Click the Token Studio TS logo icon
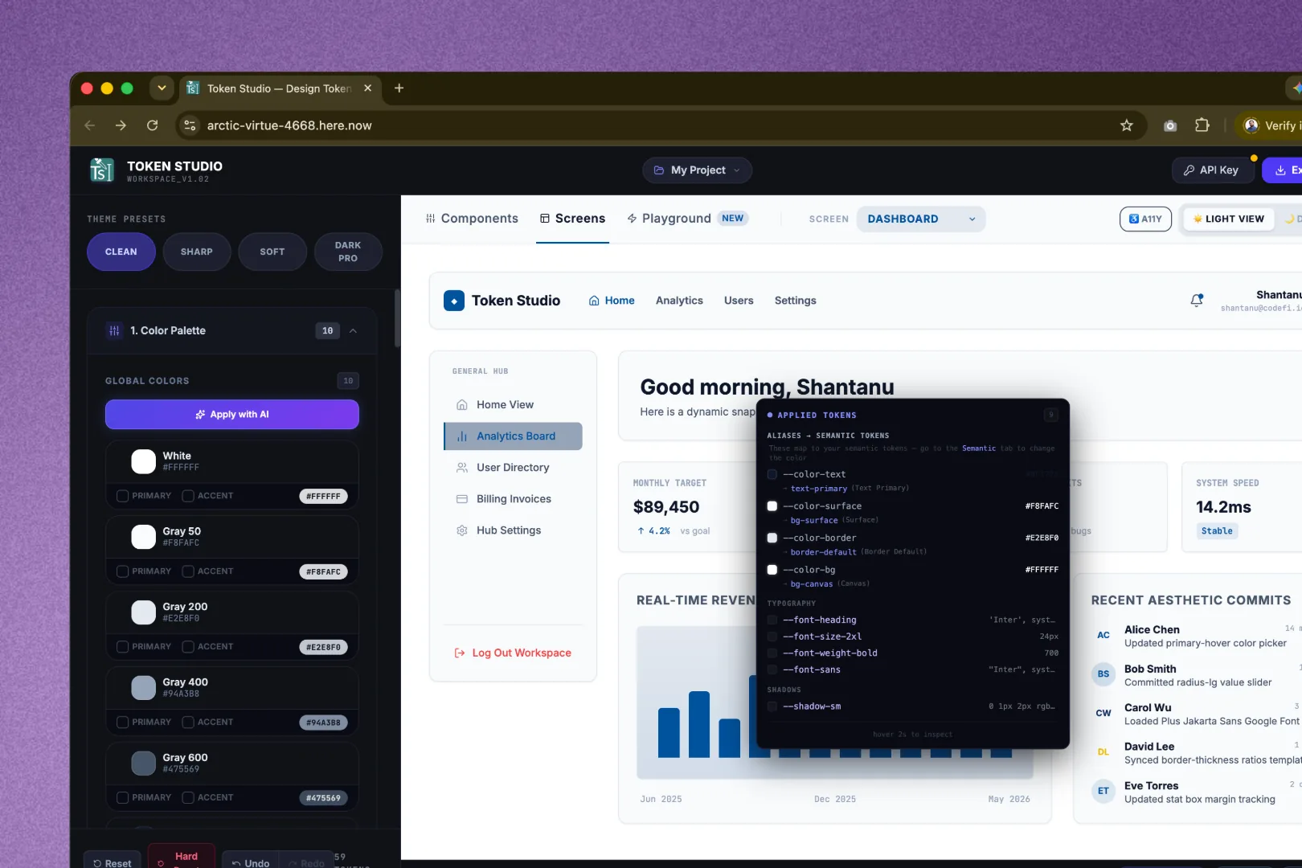The height and width of the screenshot is (868, 1302). [x=102, y=170]
